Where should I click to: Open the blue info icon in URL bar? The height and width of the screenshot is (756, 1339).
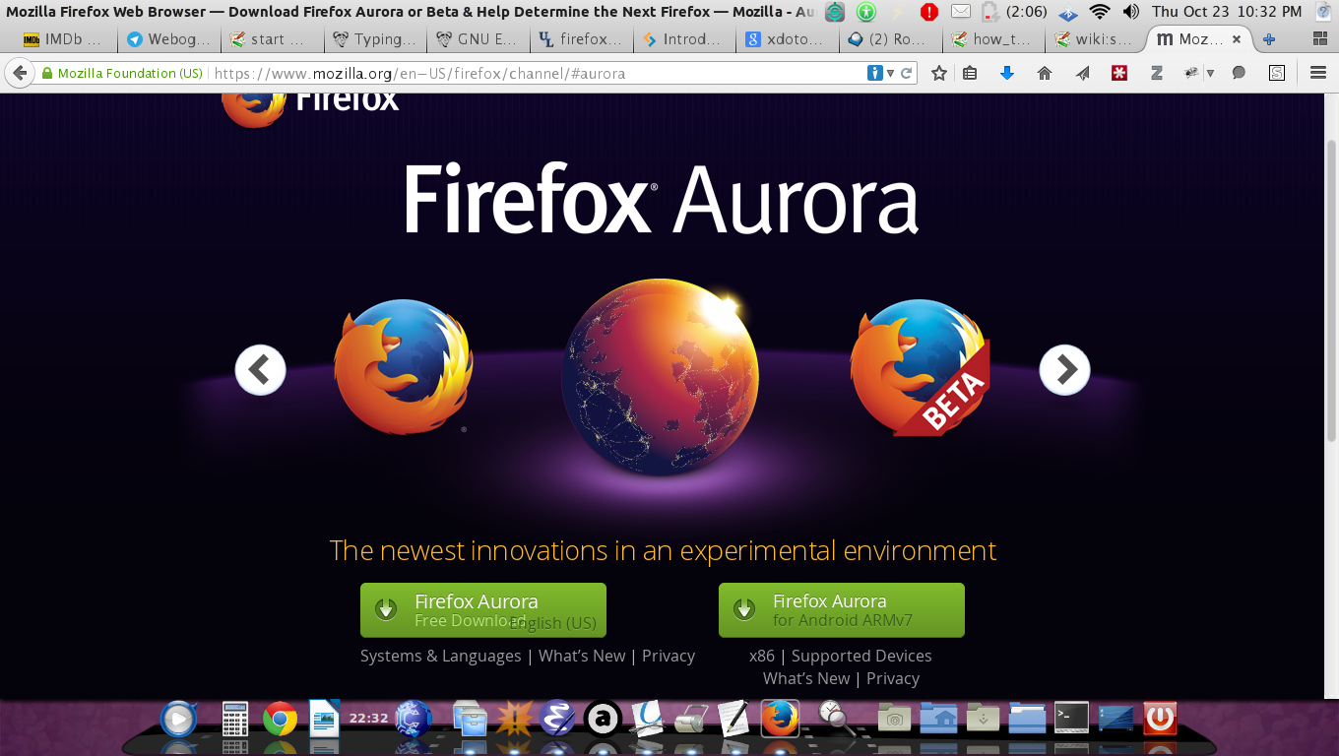coord(874,73)
